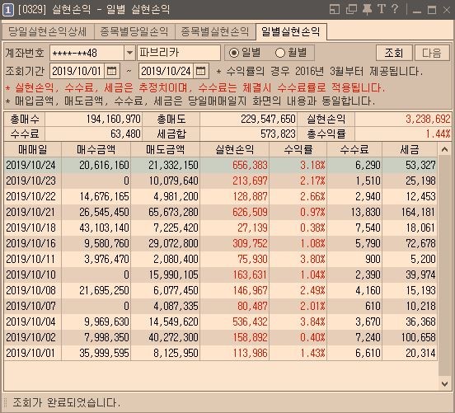The width and height of the screenshot is (455, 413).
Task: Click the duplicate window icon
Action: coord(351,10)
